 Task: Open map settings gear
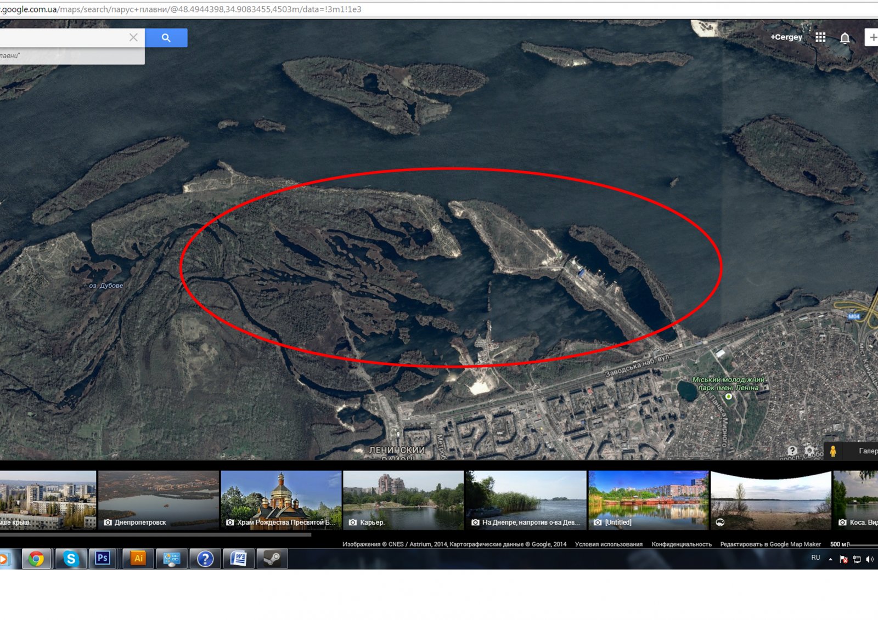pos(809,451)
